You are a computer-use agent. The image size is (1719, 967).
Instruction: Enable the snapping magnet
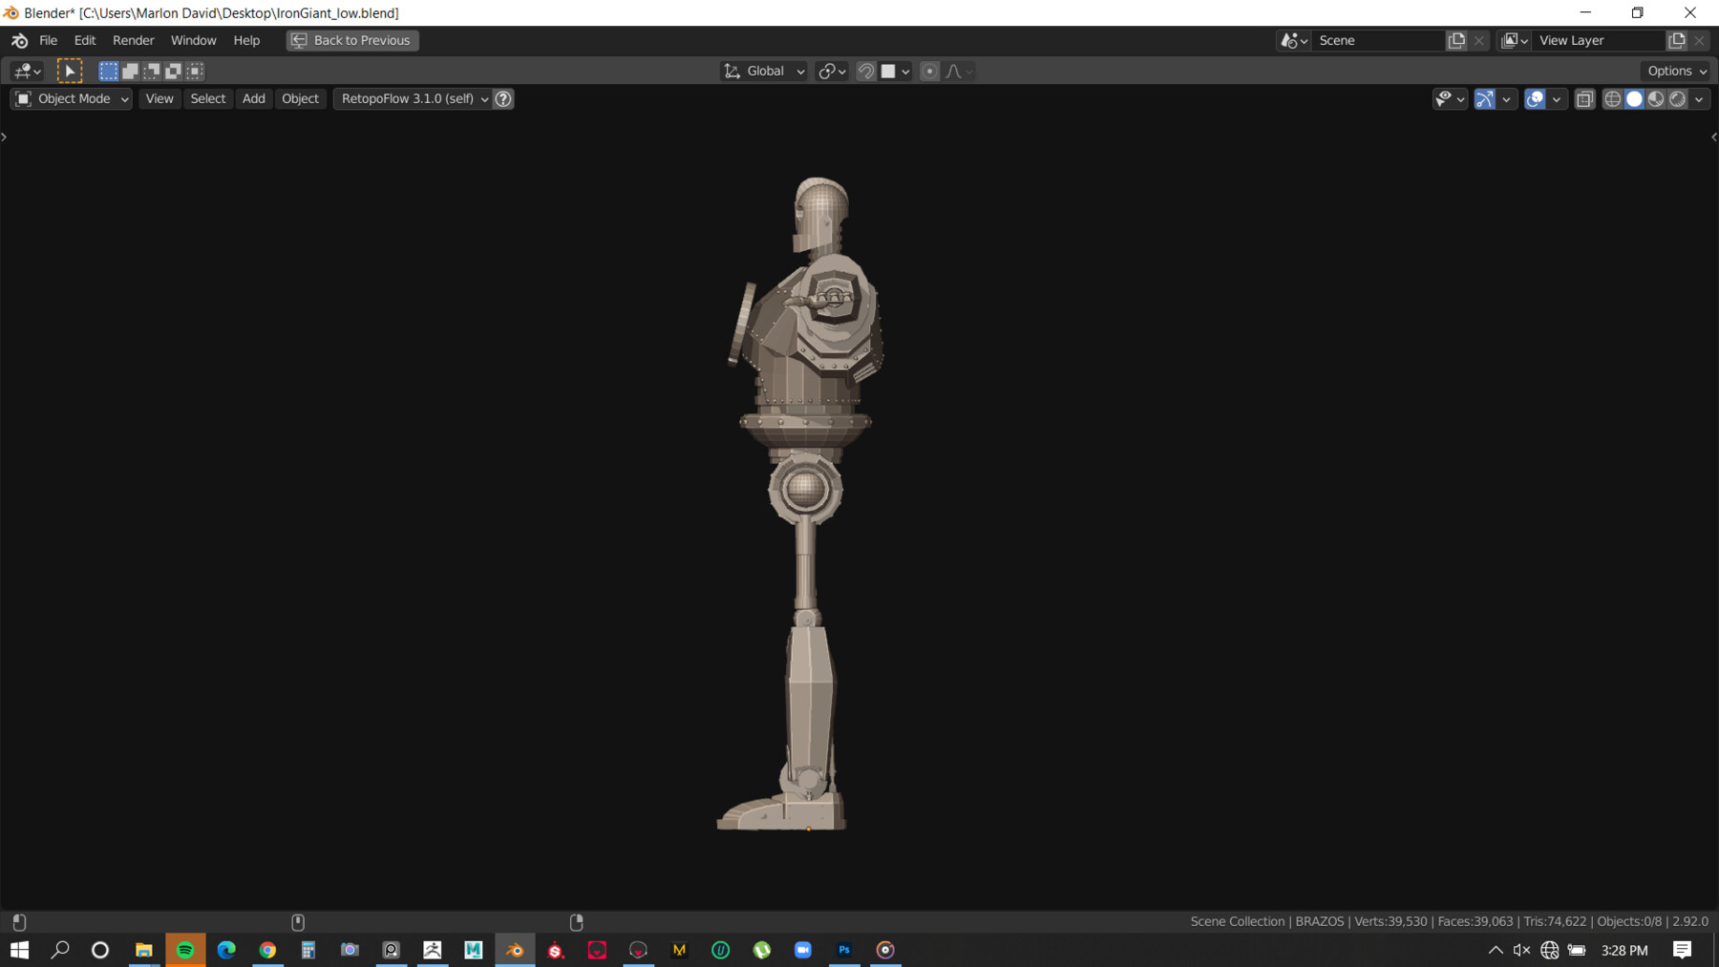866,71
